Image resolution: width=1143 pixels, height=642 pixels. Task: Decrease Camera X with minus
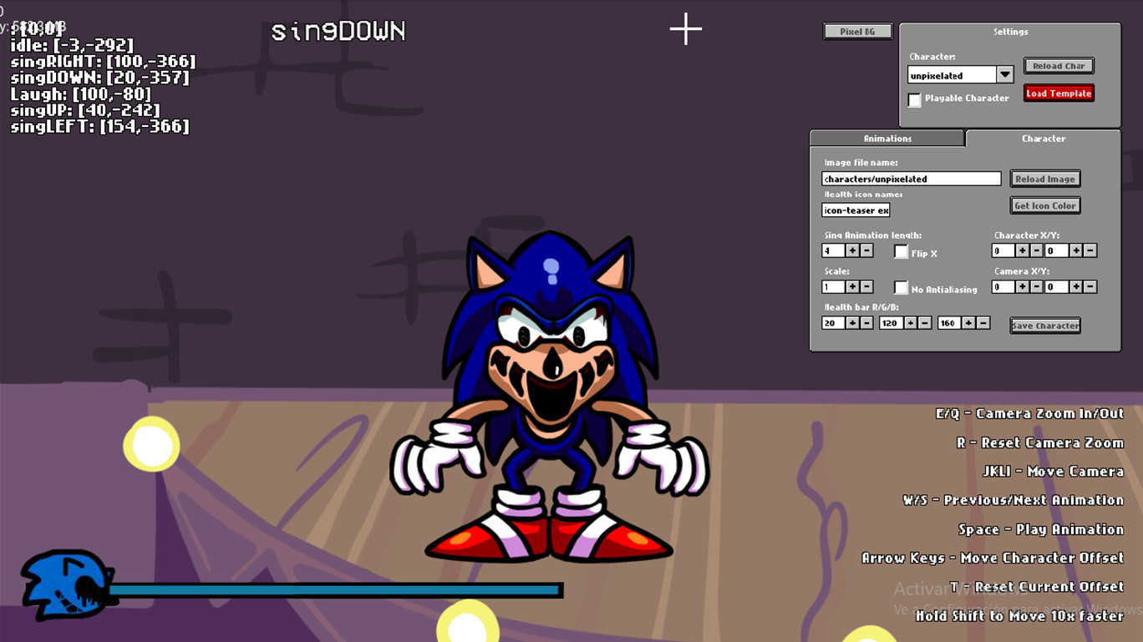coord(1036,286)
